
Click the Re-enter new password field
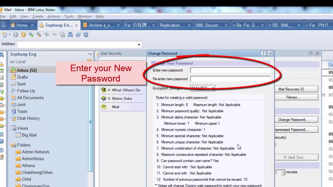(x=230, y=79)
